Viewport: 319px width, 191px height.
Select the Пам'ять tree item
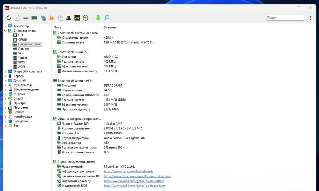click(x=24, y=49)
